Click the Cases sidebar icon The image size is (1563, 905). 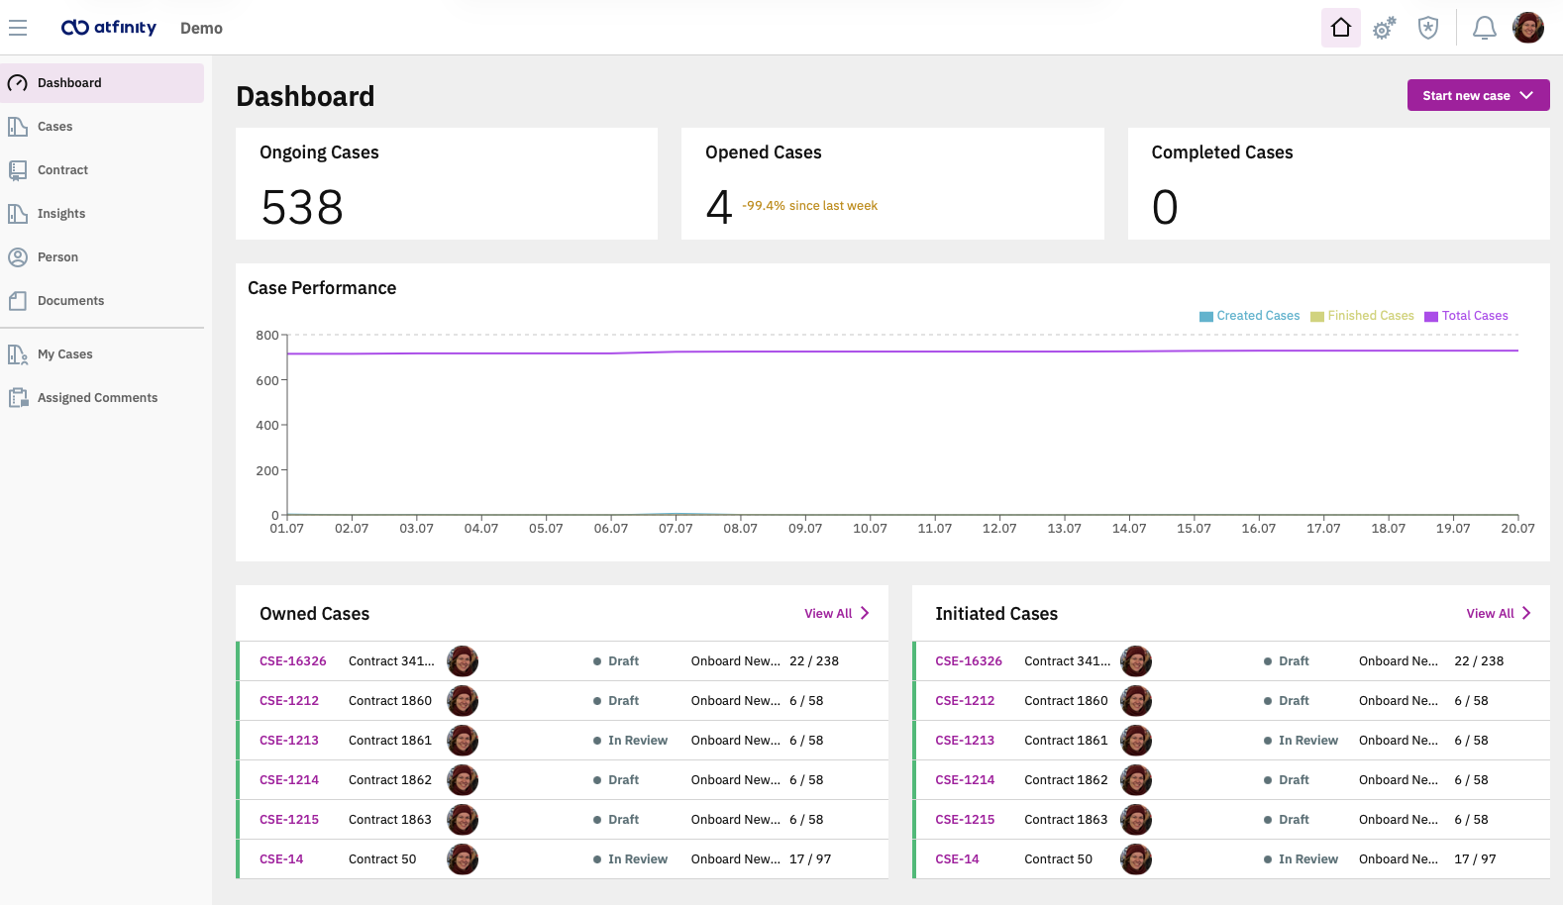(18, 127)
